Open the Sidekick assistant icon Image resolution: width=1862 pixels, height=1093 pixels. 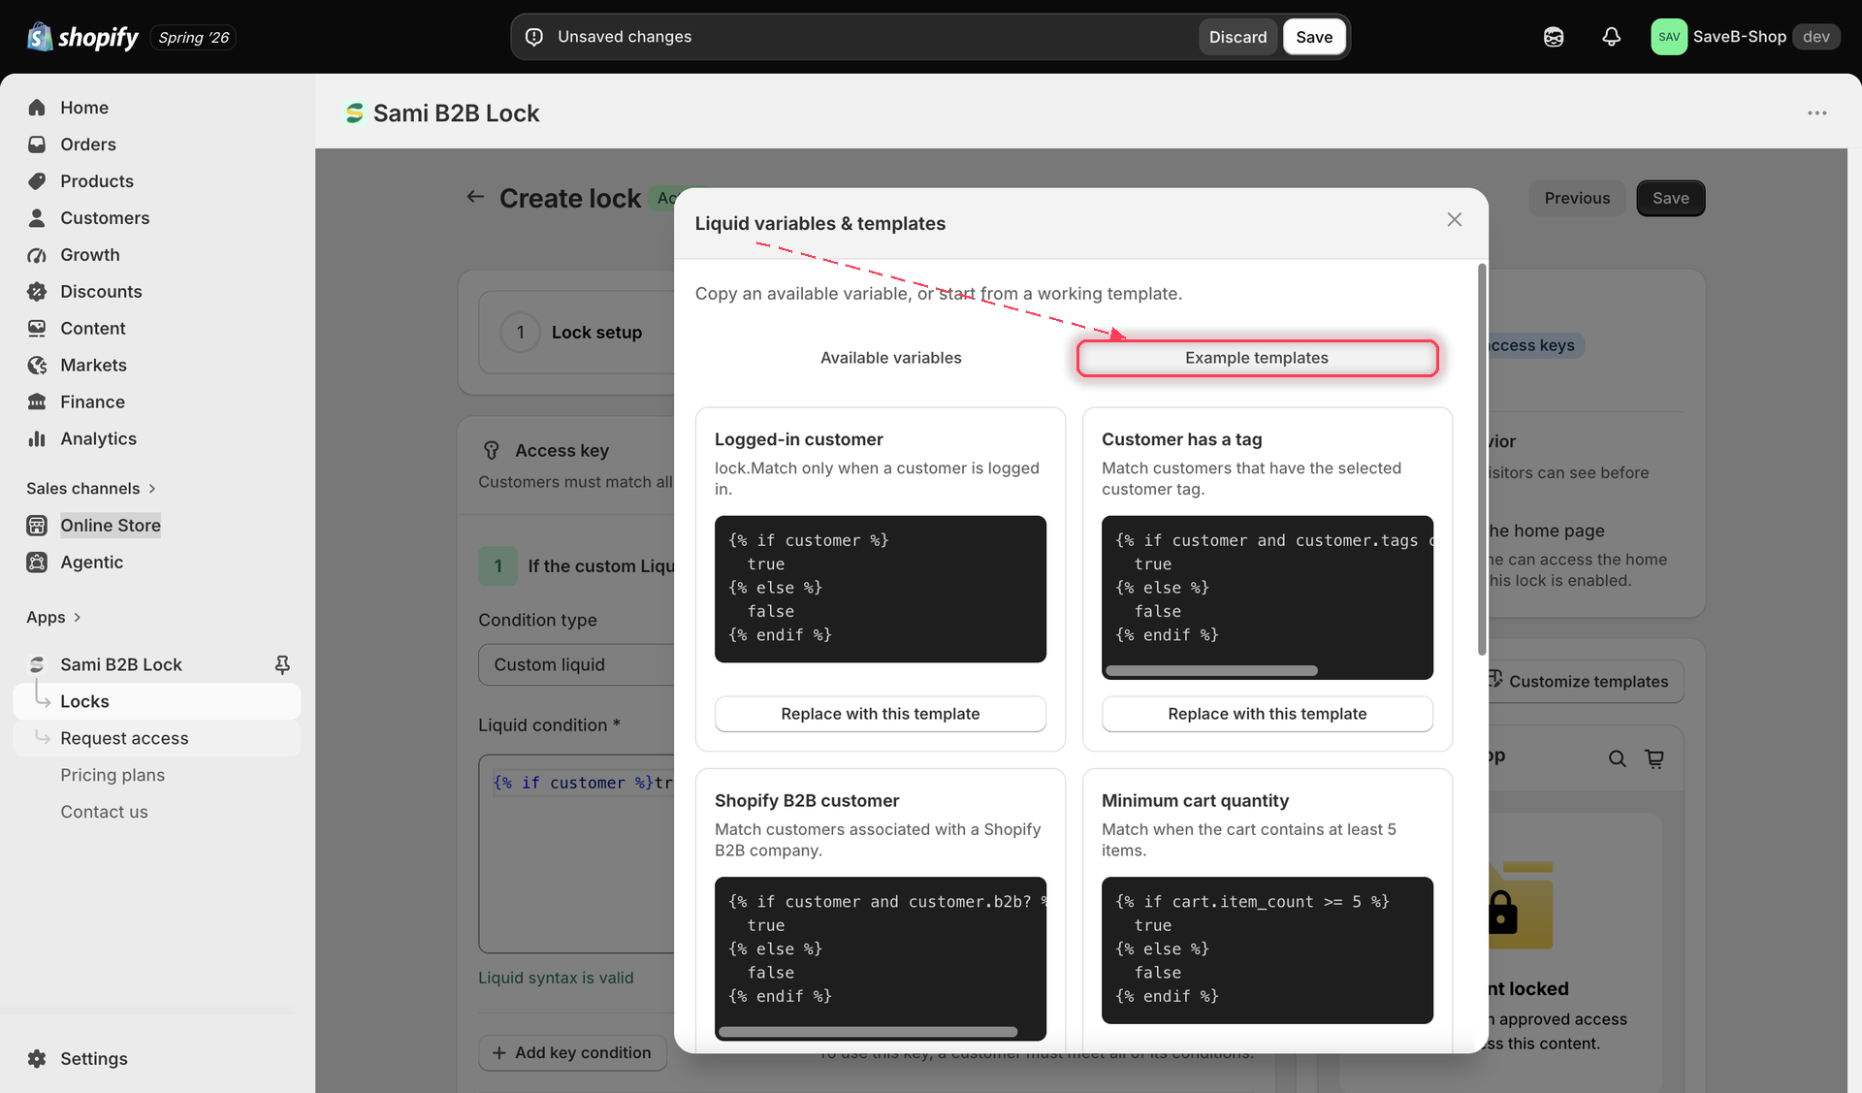pos(1554,37)
